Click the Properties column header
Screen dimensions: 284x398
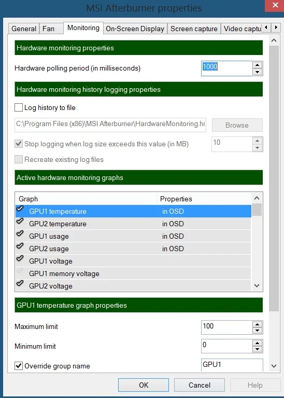[204, 199]
